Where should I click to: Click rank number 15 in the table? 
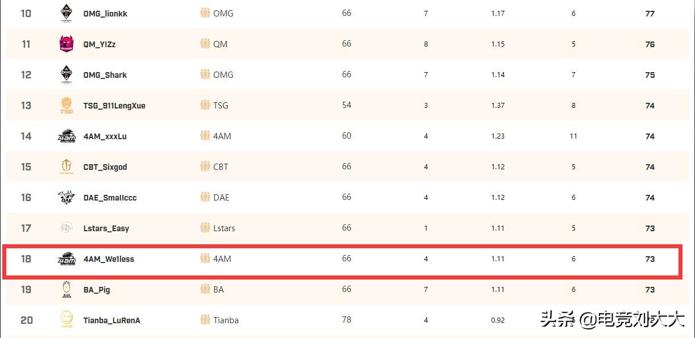[x=26, y=167]
